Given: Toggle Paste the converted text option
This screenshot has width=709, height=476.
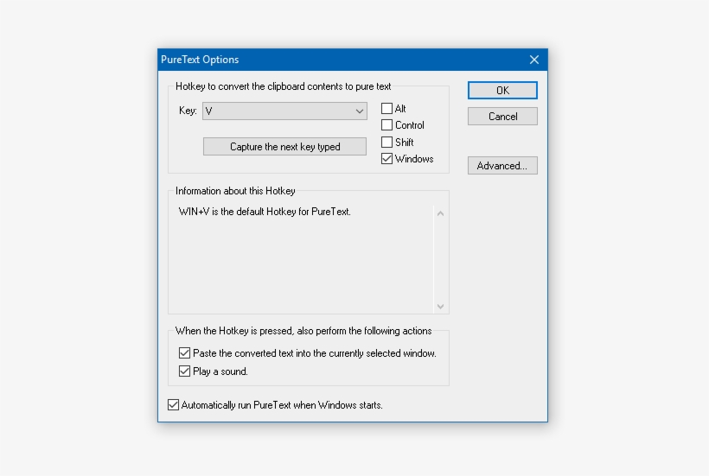Looking at the screenshot, I should (184, 353).
